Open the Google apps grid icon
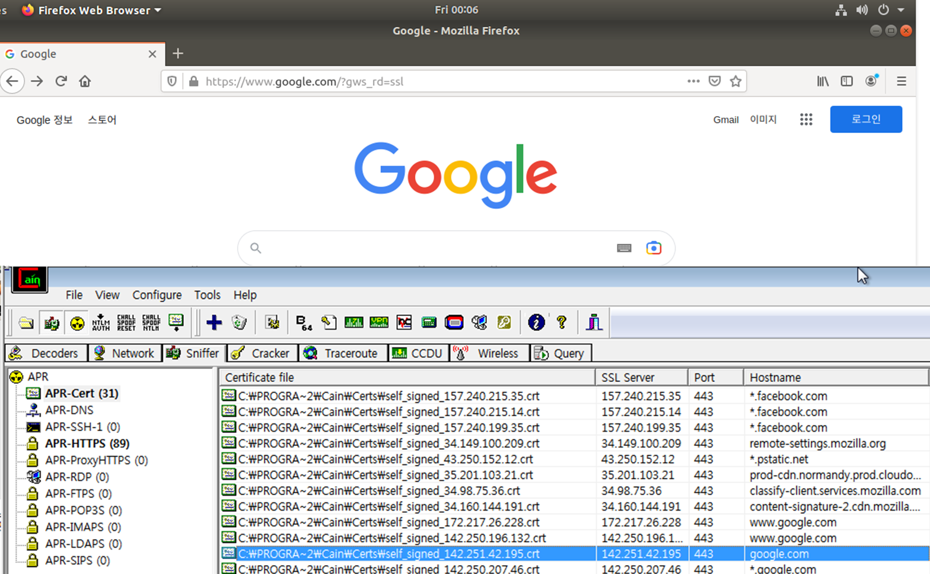 [806, 119]
